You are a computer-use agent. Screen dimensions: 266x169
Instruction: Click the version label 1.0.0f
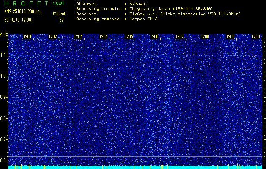[59, 3]
